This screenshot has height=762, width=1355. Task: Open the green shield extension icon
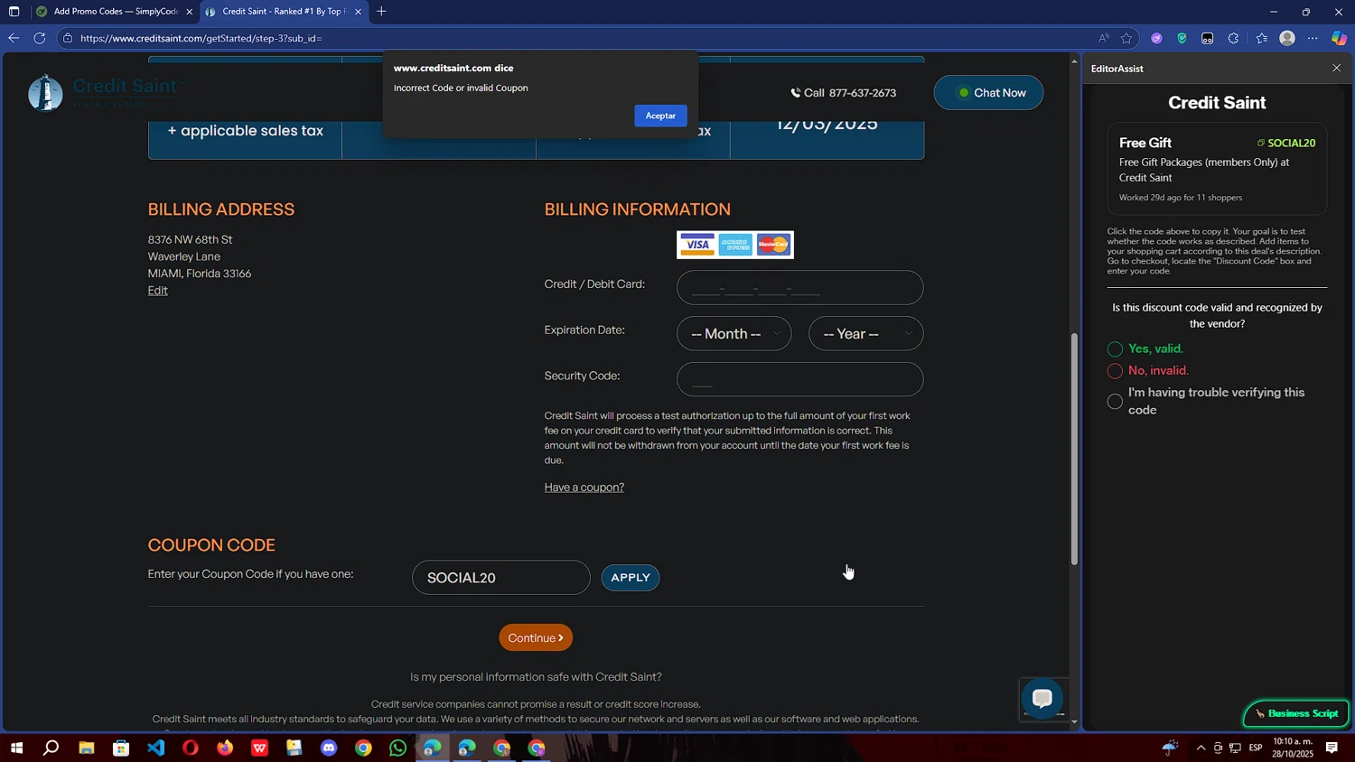pyautogui.click(x=1182, y=38)
